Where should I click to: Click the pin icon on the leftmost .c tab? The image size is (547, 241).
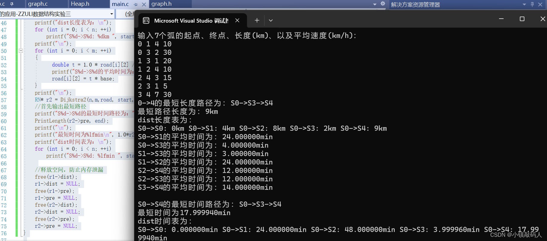12,4
